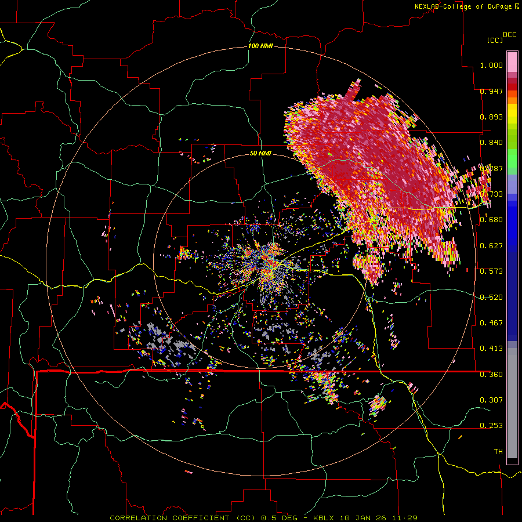This screenshot has height=522, width=522.
Task: Select the 0.360 scale value
Action: coord(491,375)
